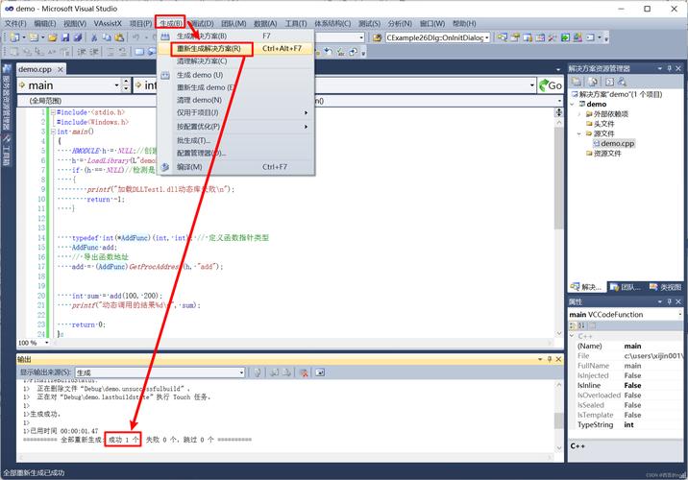Image resolution: width=688 pixels, height=480 pixels.
Task: Click the solution node 解决方案"demo"
Action: pos(617,94)
